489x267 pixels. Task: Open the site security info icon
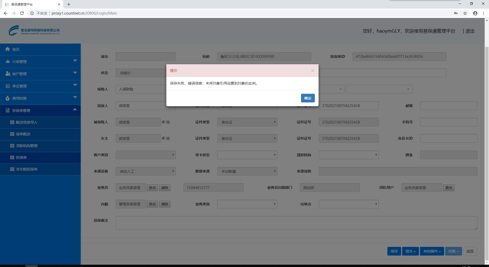[x=32, y=13]
